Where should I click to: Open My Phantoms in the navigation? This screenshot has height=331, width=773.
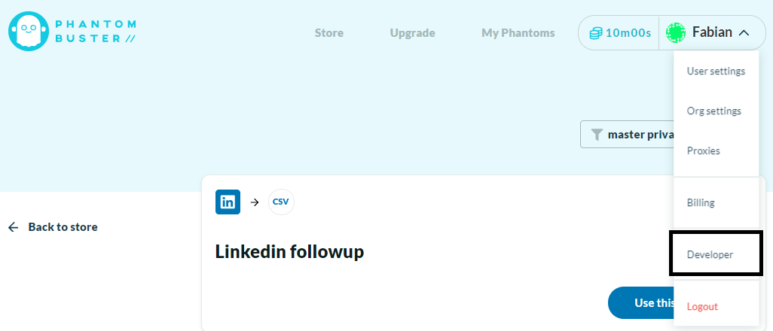click(x=518, y=33)
